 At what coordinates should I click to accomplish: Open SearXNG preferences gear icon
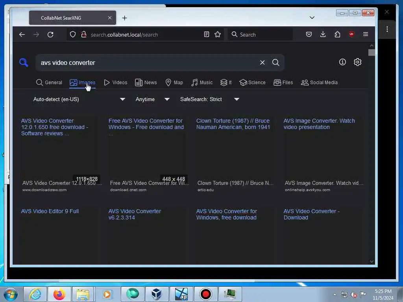(x=357, y=62)
